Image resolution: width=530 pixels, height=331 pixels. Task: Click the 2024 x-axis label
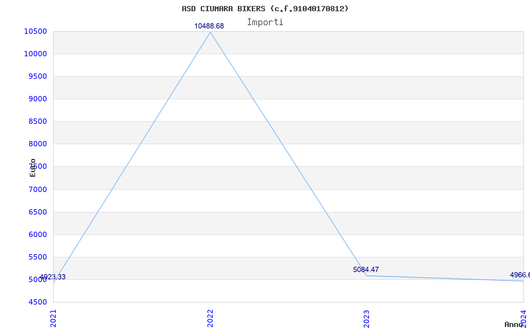pos(523,318)
